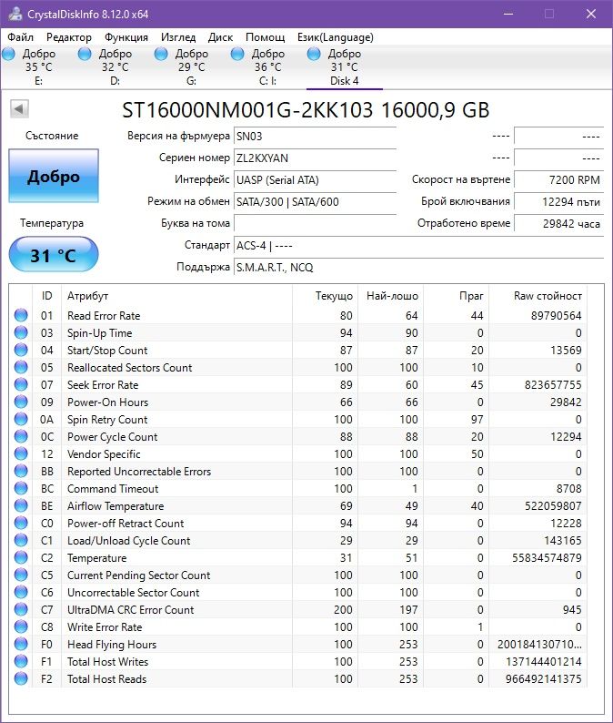Click the blue orb next to Write Error Rate
This screenshot has height=723, width=613.
21,626
